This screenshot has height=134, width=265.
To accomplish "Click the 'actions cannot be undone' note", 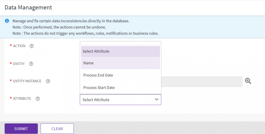I will pos(59,27).
